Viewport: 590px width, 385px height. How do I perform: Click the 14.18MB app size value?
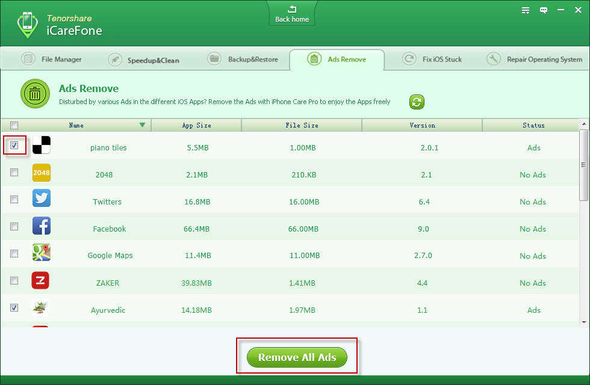(x=196, y=310)
